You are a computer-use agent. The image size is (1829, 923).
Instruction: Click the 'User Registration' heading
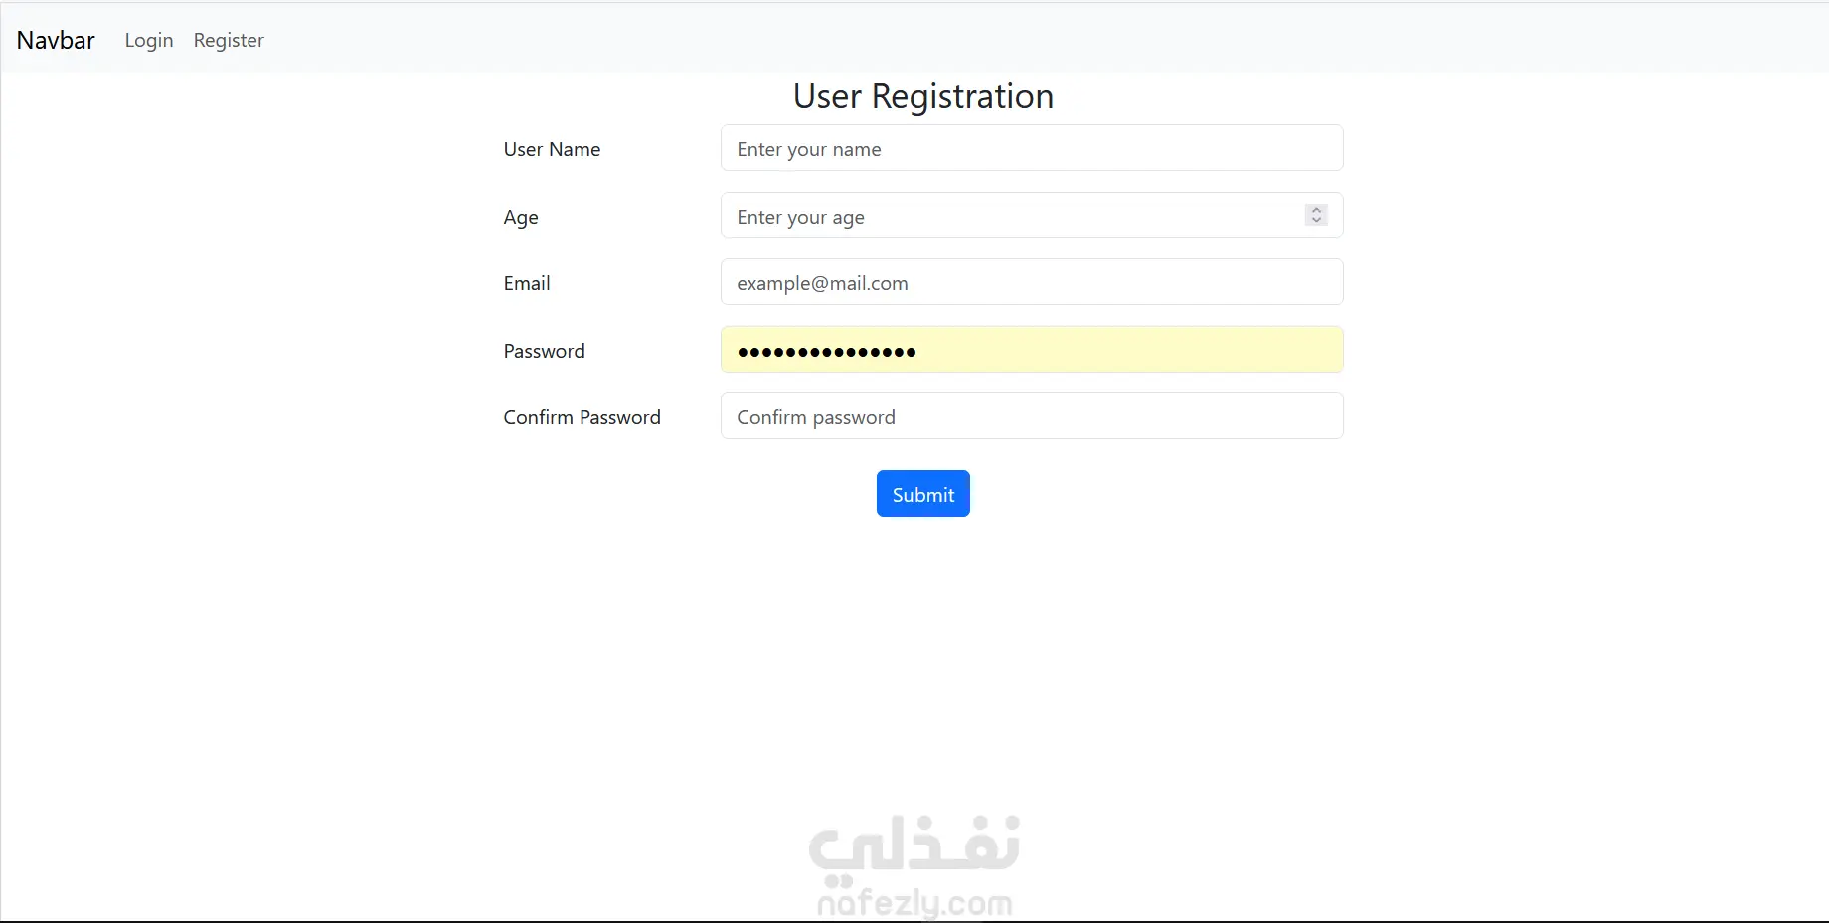point(922,96)
